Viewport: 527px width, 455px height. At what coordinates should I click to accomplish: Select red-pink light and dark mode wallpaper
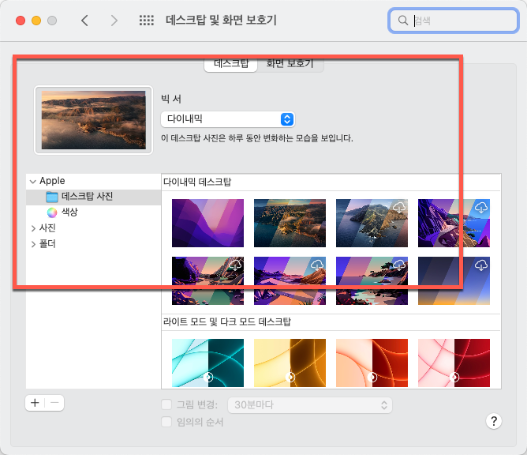pos(454,363)
